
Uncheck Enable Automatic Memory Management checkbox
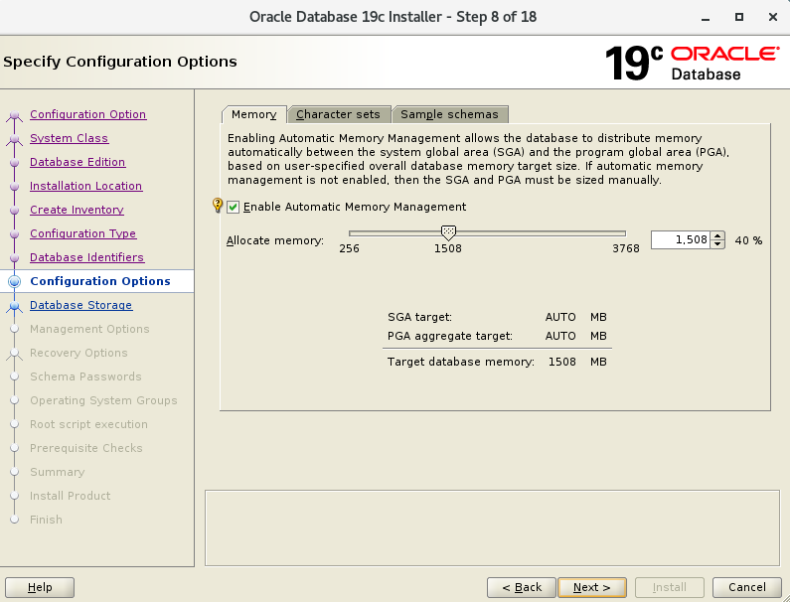[x=233, y=207]
